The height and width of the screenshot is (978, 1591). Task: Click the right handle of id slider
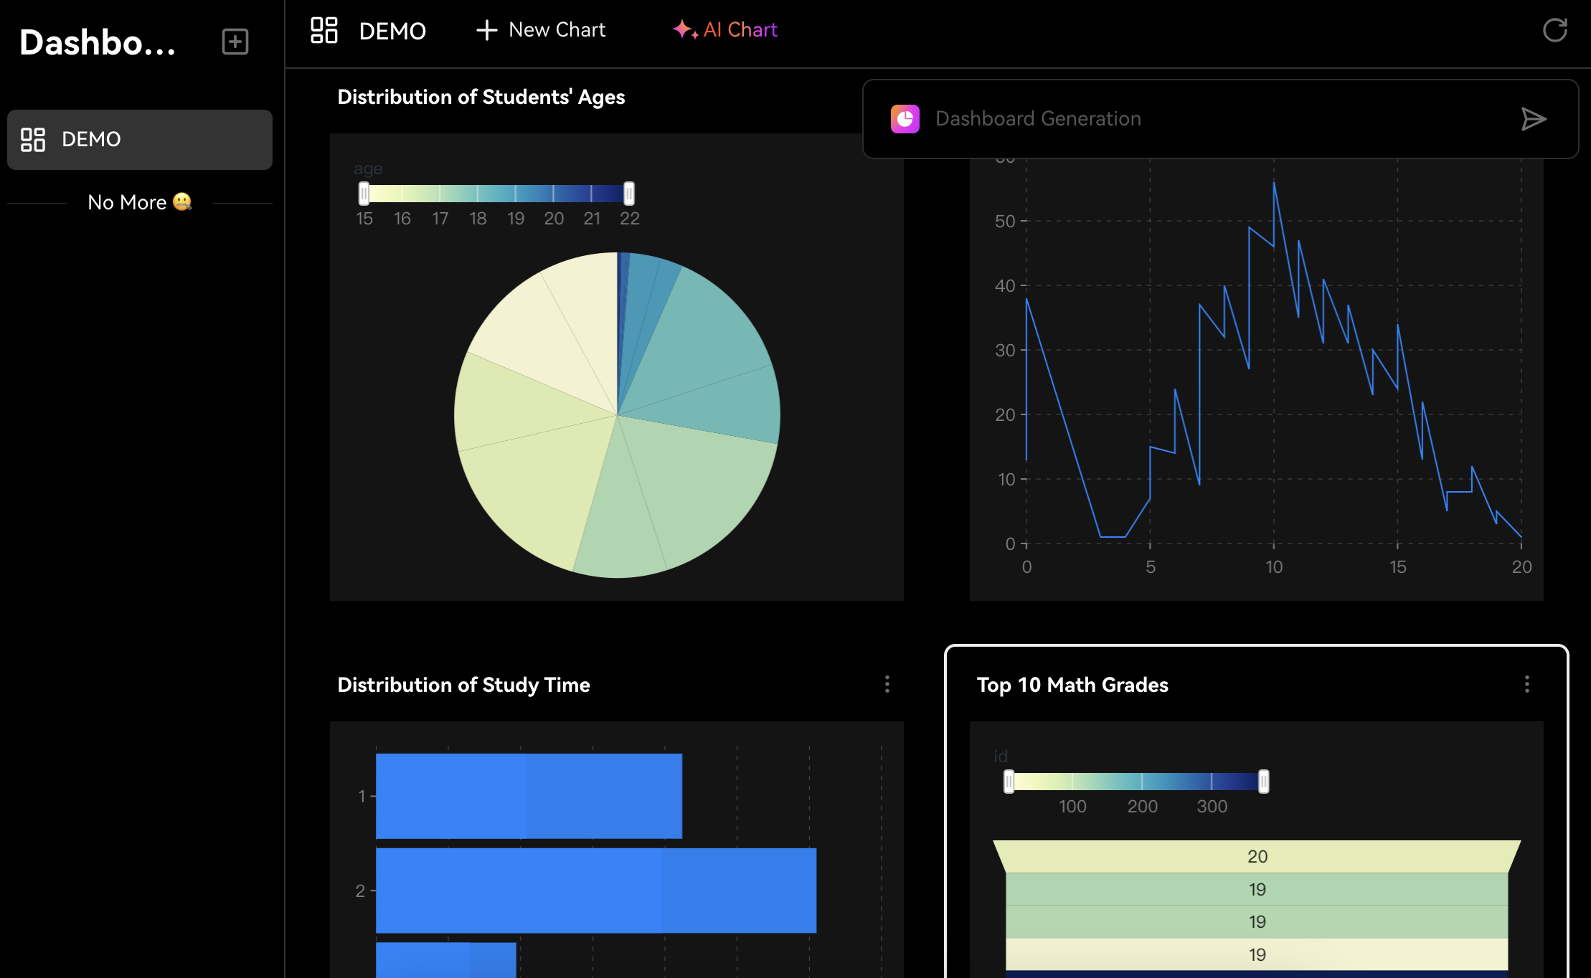click(1264, 782)
